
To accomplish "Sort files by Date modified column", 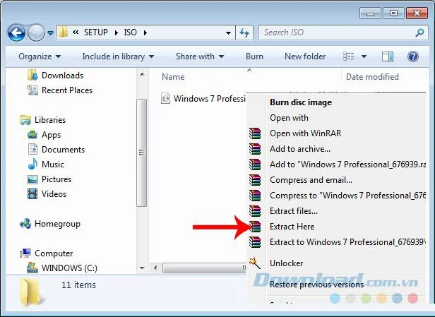I will tap(372, 77).
